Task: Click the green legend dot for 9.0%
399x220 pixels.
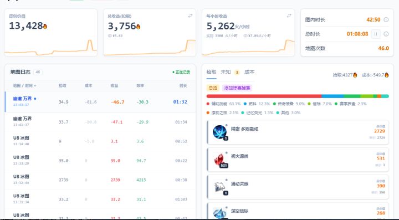Action: click(274, 104)
